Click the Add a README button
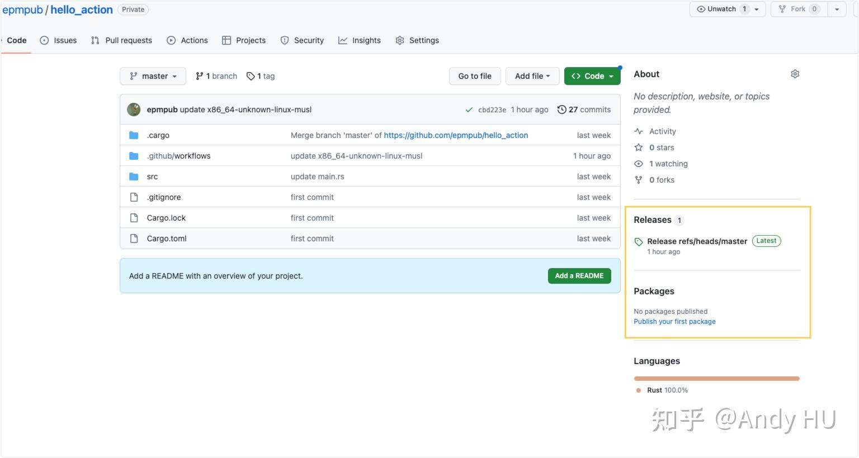This screenshot has height=458, width=859. [579, 275]
